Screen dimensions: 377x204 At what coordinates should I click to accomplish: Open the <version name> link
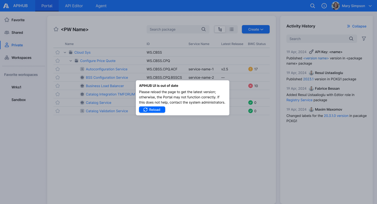point(316,58)
